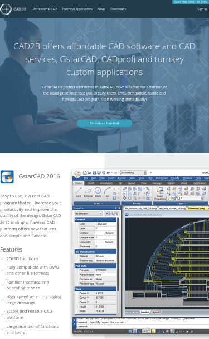Select the Line draw tool
The width and height of the screenshot is (209, 339).
pyautogui.click(x=79, y=192)
